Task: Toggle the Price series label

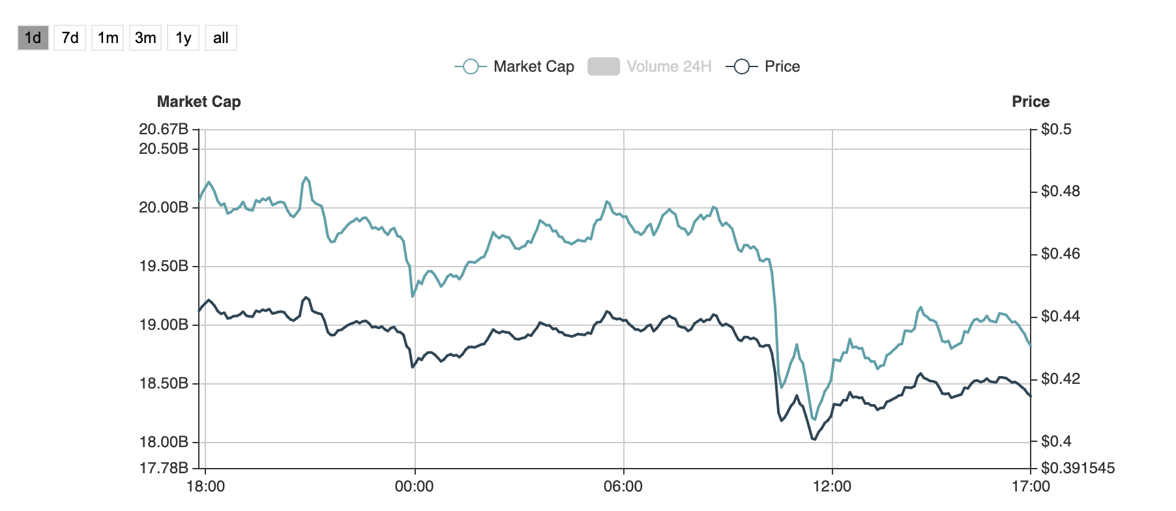Action: point(782,66)
